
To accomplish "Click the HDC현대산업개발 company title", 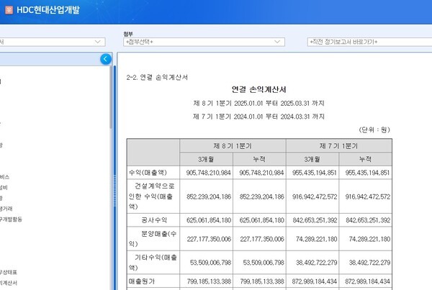I will 48,10.
